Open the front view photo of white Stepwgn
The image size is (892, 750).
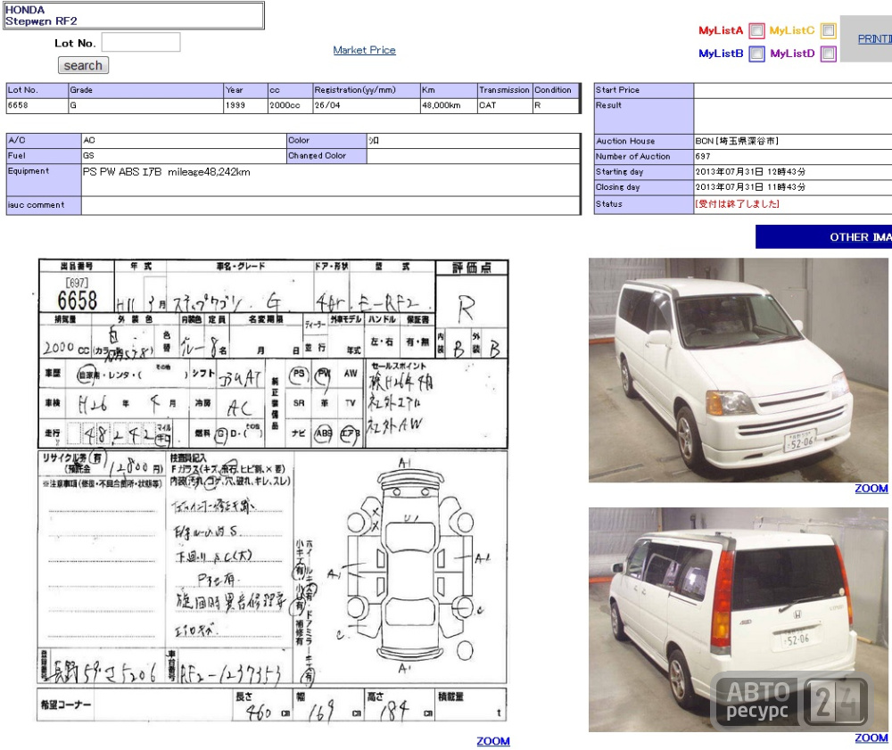738,369
